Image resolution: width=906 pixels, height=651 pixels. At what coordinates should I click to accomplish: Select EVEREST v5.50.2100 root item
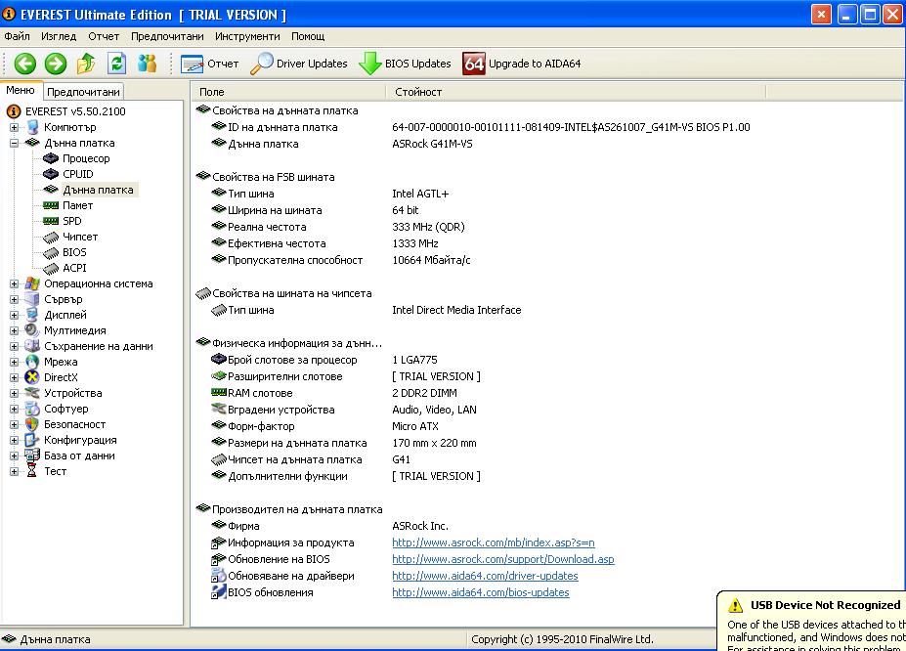(x=75, y=111)
